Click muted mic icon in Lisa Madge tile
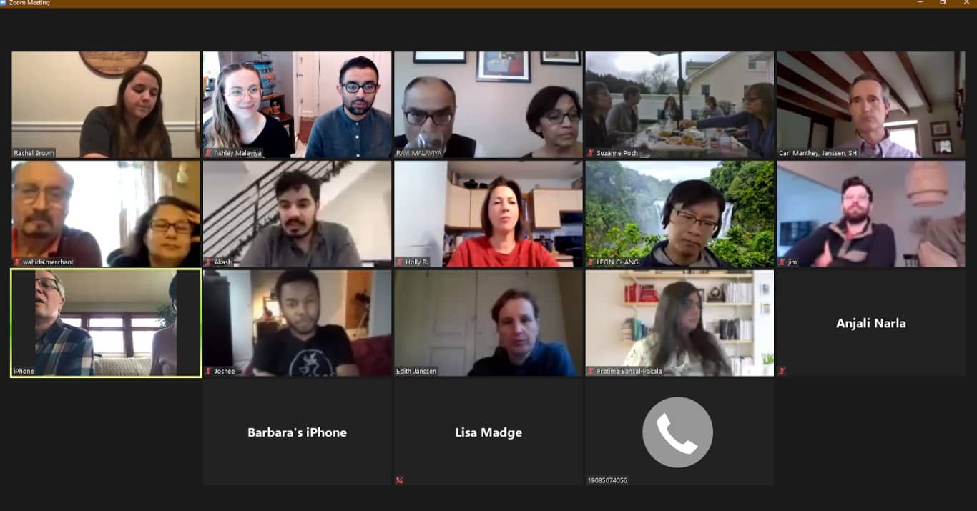 click(x=400, y=480)
